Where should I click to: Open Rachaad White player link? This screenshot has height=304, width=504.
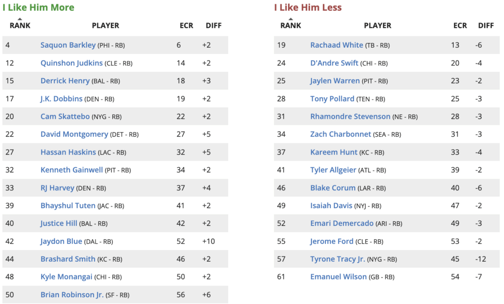pos(337,45)
